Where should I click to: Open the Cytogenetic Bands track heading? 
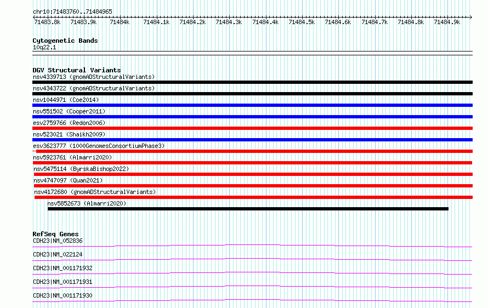tap(65, 41)
